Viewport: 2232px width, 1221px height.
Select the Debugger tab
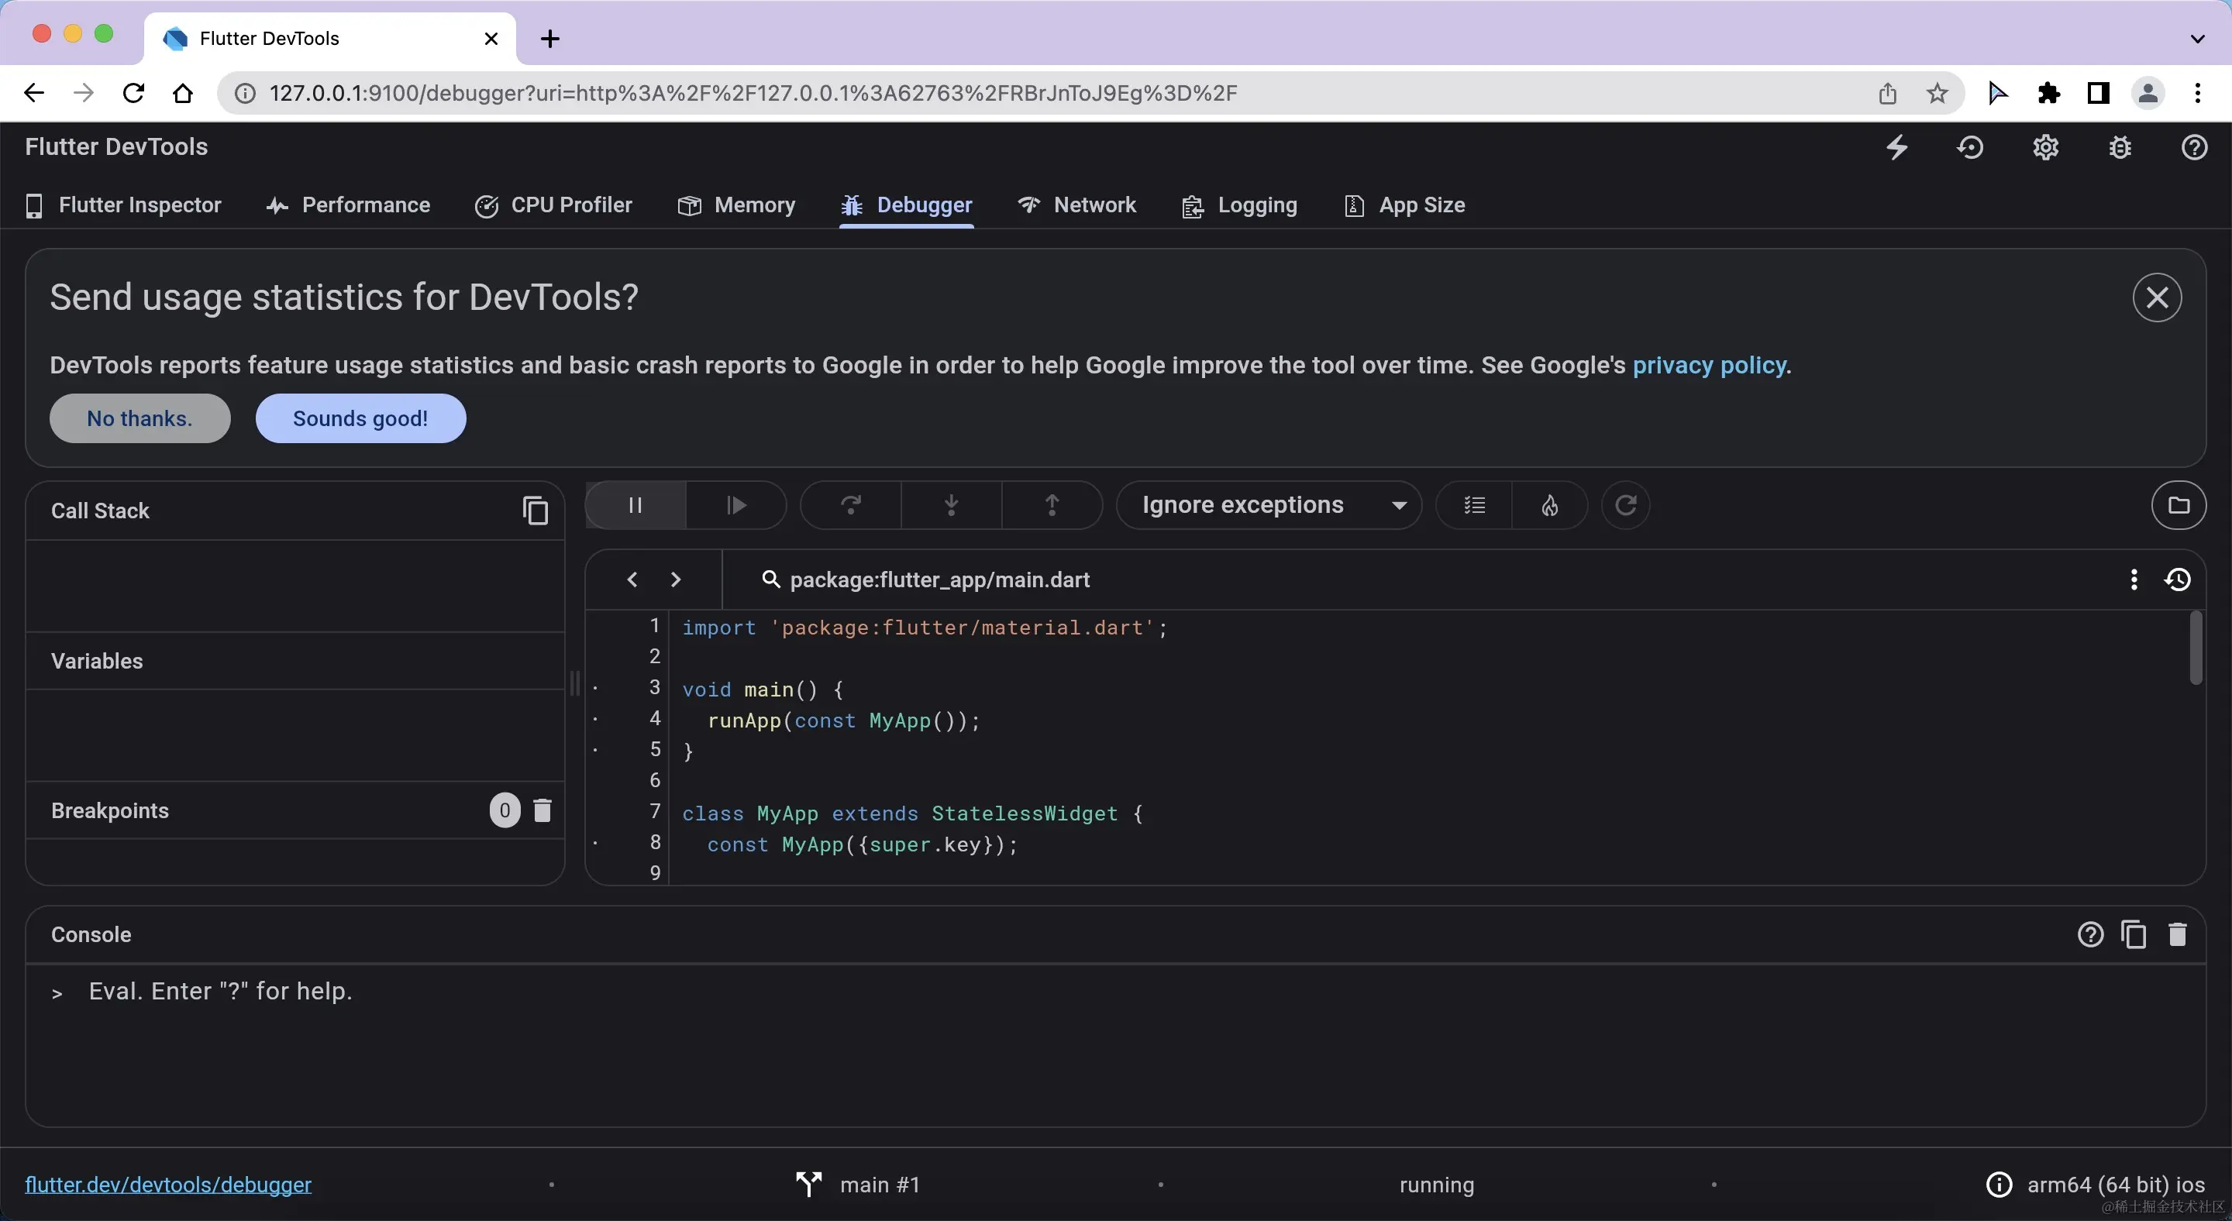[x=906, y=205]
